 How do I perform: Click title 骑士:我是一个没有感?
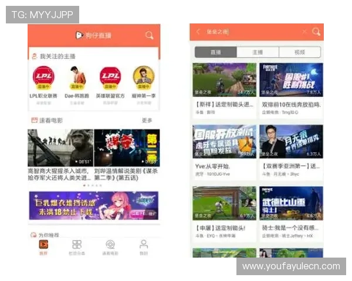pyautogui.click(x=290, y=228)
